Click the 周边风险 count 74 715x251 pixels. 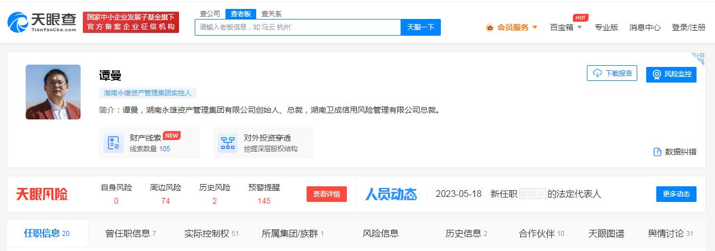(166, 201)
